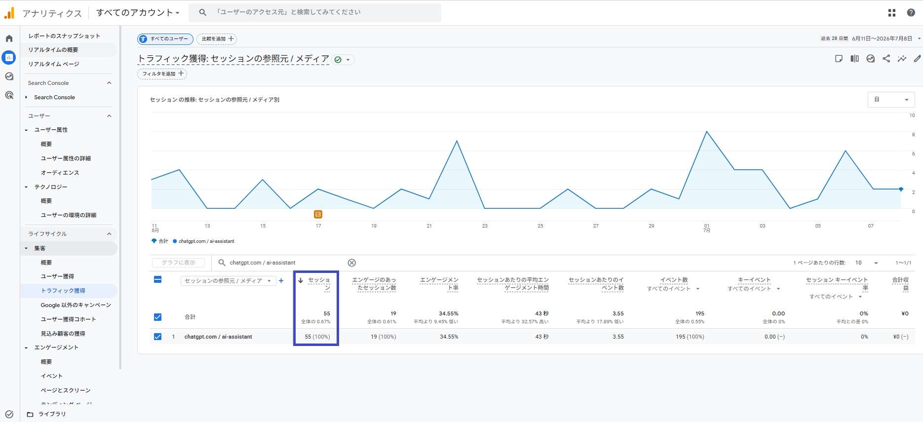923x422 pixels.
Task: Uncheck the 合計 row checkbox
Action: pyautogui.click(x=158, y=317)
